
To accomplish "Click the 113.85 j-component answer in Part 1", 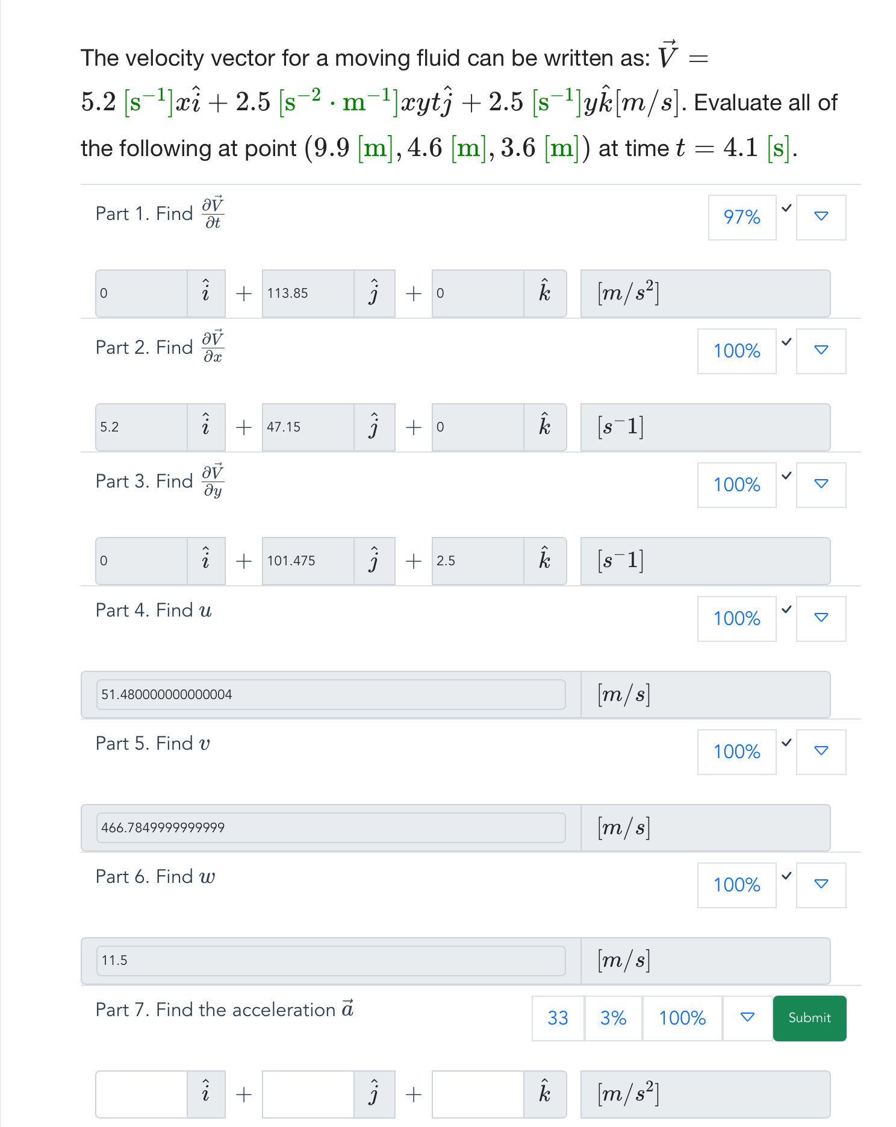I will click(x=307, y=294).
